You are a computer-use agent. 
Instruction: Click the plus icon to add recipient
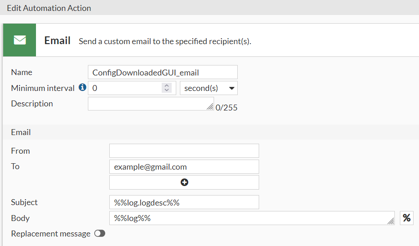click(x=184, y=182)
